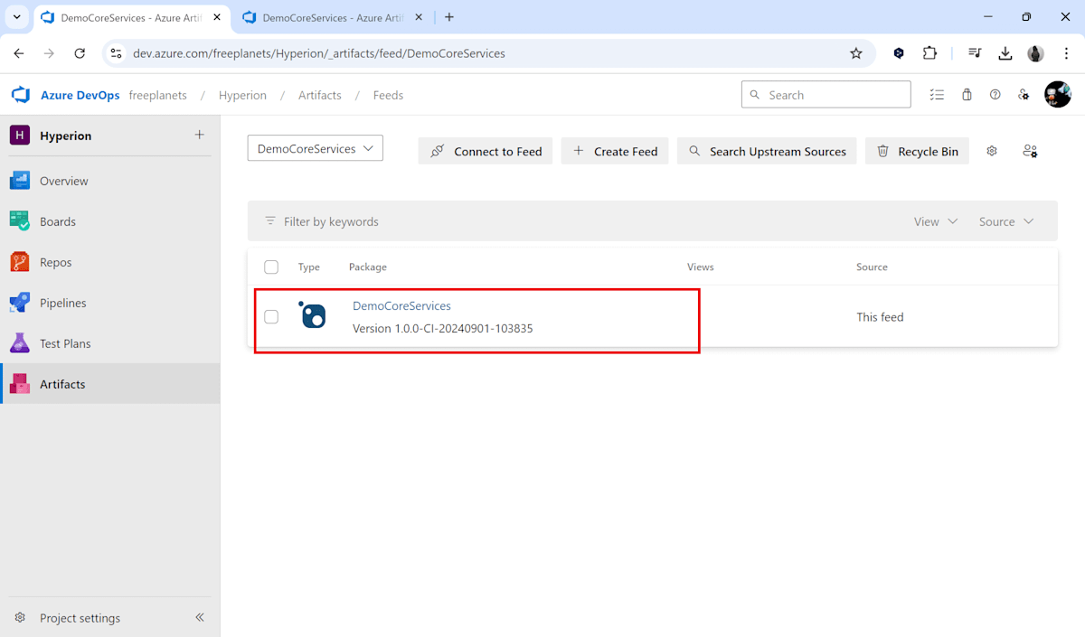Open the View filter dropdown
The width and height of the screenshot is (1085, 637).
[x=936, y=221]
